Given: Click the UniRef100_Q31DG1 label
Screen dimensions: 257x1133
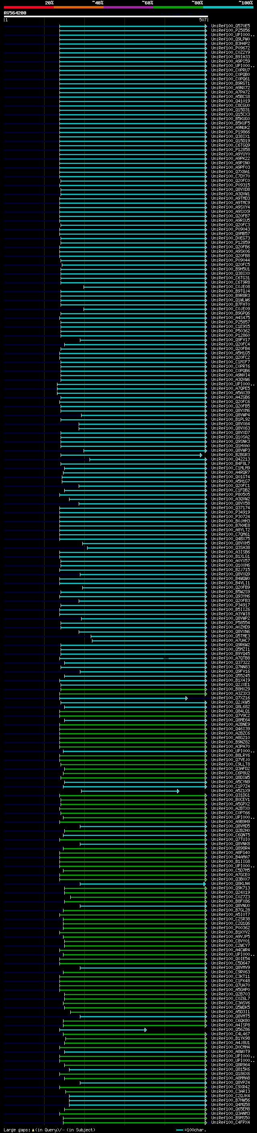Looking at the screenshot, I should (x=230, y=796).
